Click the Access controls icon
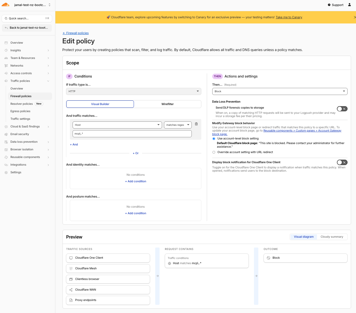This screenshot has height=313, width=356. 6,73
